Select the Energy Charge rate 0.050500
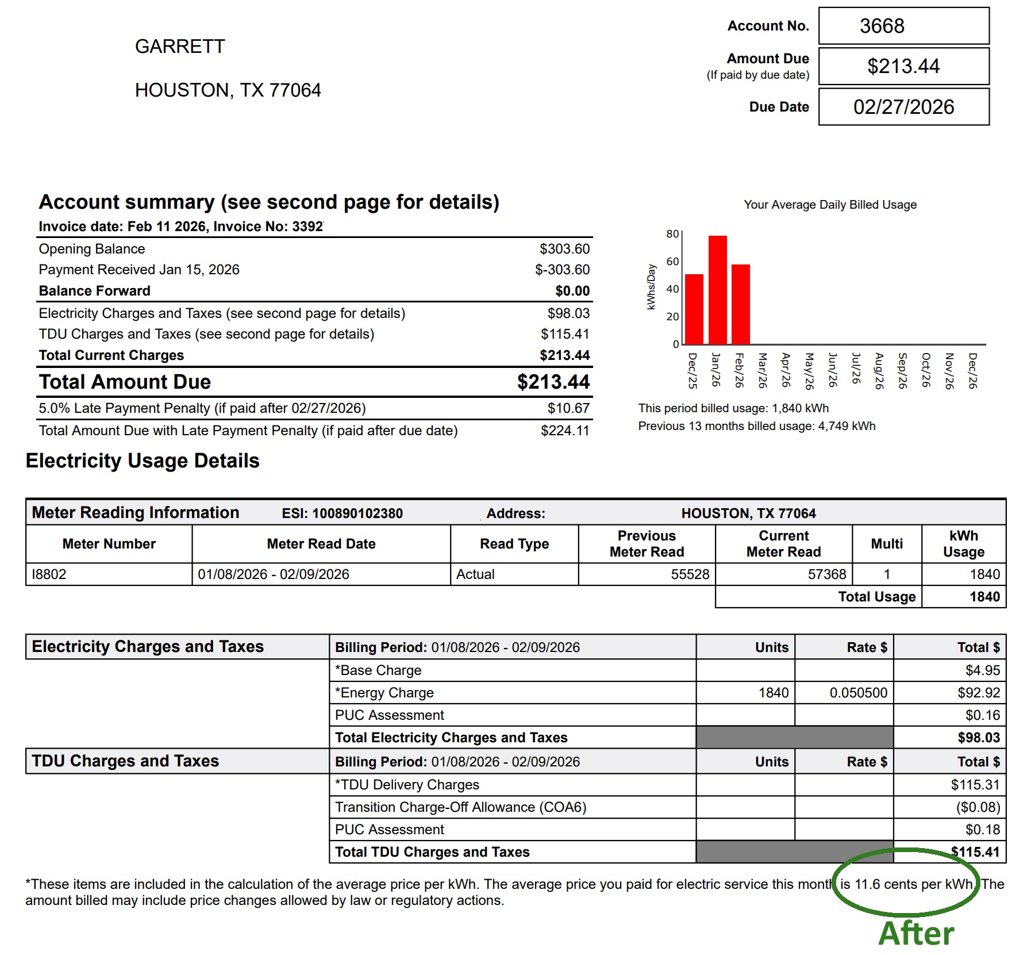The image size is (1031, 955). coord(858,693)
